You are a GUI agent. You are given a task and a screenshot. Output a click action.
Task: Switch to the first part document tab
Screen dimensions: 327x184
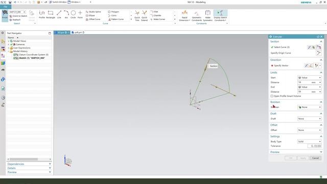(x=62, y=33)
